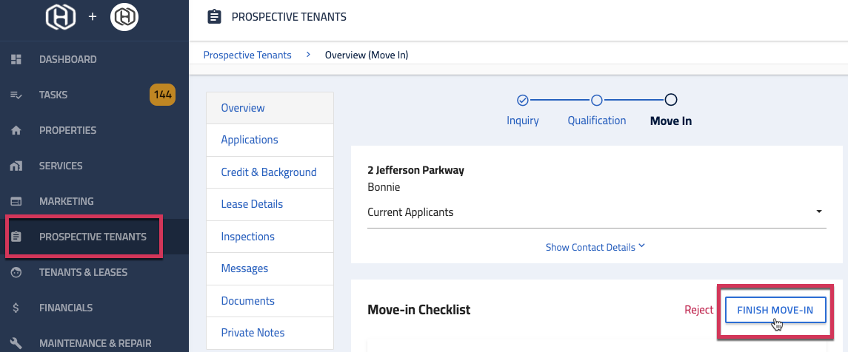The height and width of the screenshot is (352, 848).
Task: Click Prospective Tenants breadcrumb link
Action: (x=247, y=55)
